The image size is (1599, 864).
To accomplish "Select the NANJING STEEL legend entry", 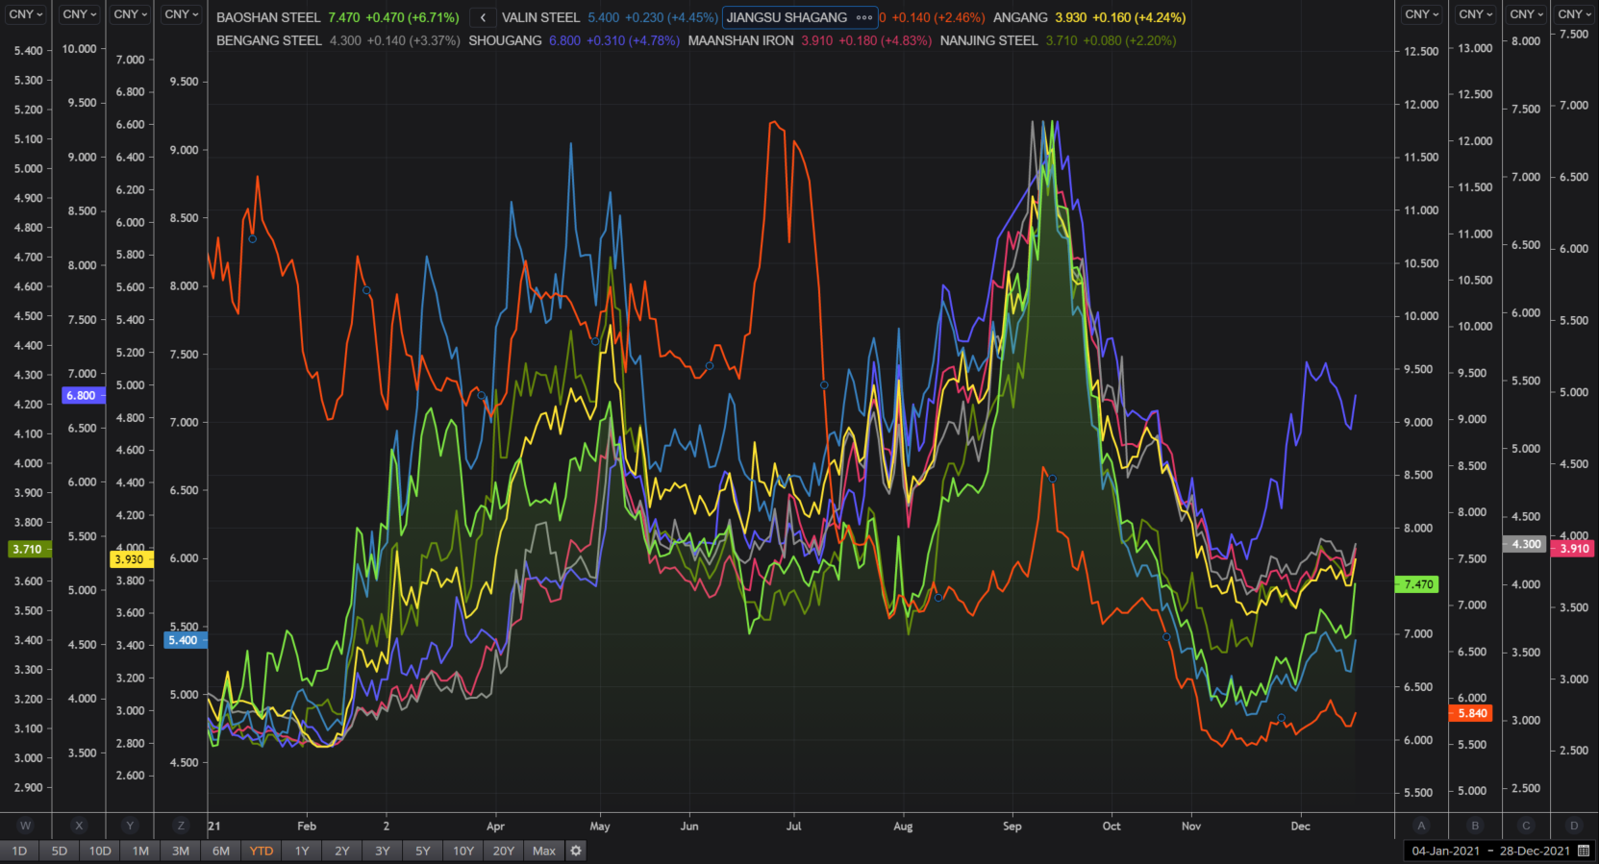I will pos(988,40).
